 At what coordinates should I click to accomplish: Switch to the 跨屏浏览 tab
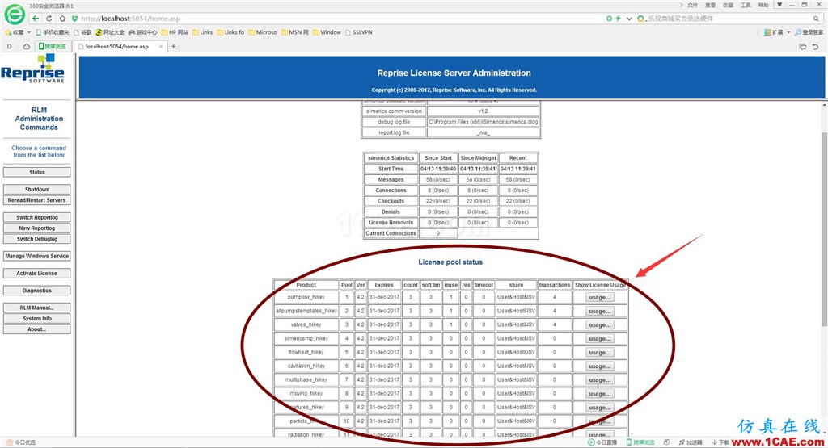(53, 46)
